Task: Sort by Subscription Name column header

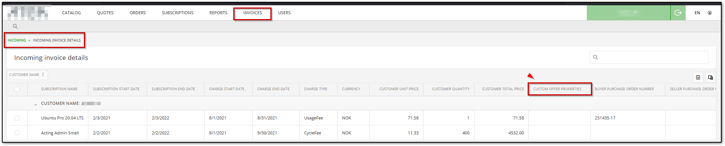Action: tap(59, 89)
